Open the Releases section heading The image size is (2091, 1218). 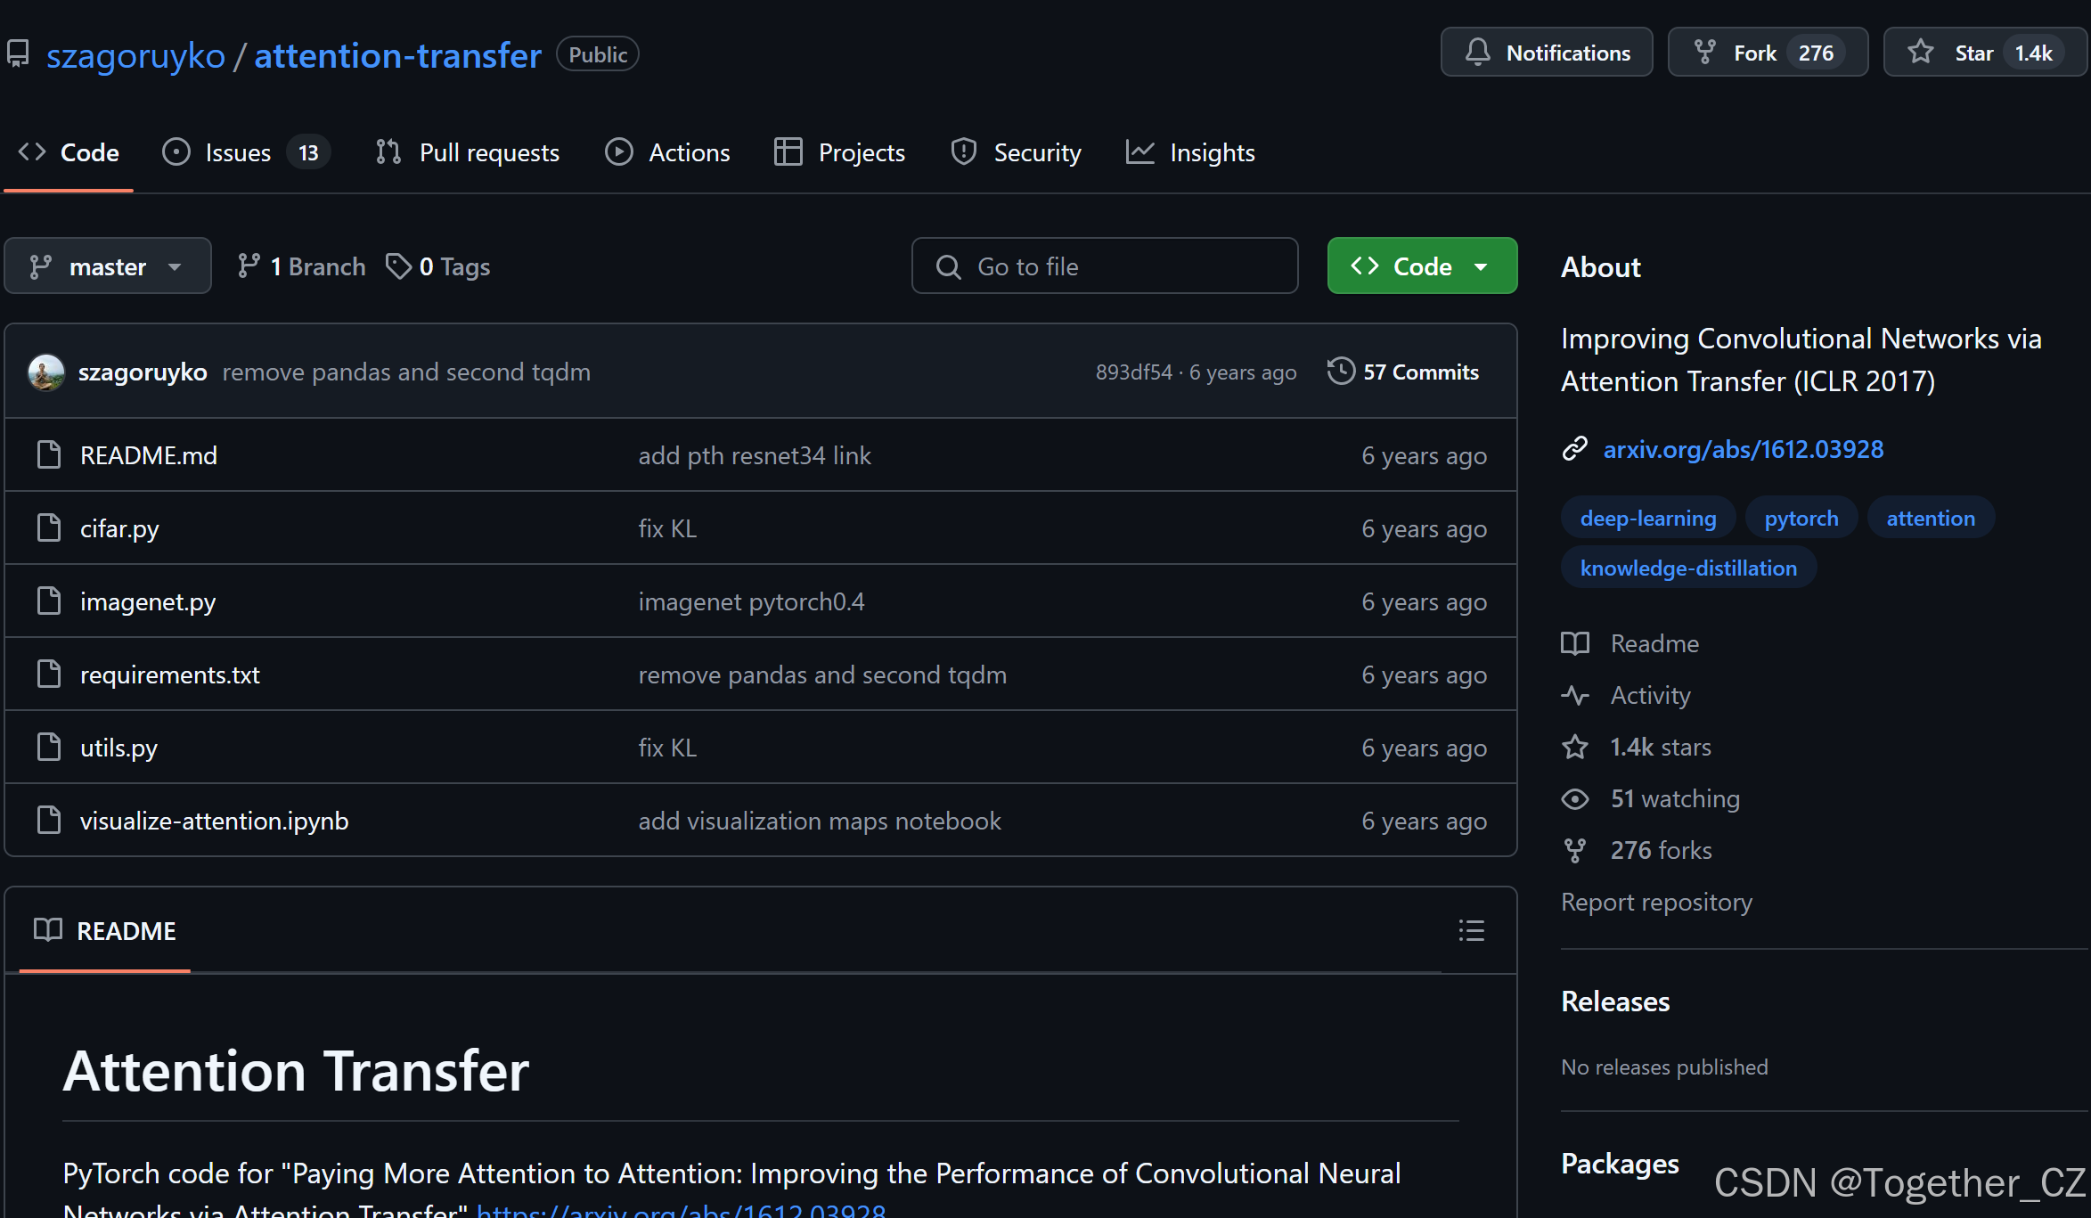[x=1615, y=1001]
